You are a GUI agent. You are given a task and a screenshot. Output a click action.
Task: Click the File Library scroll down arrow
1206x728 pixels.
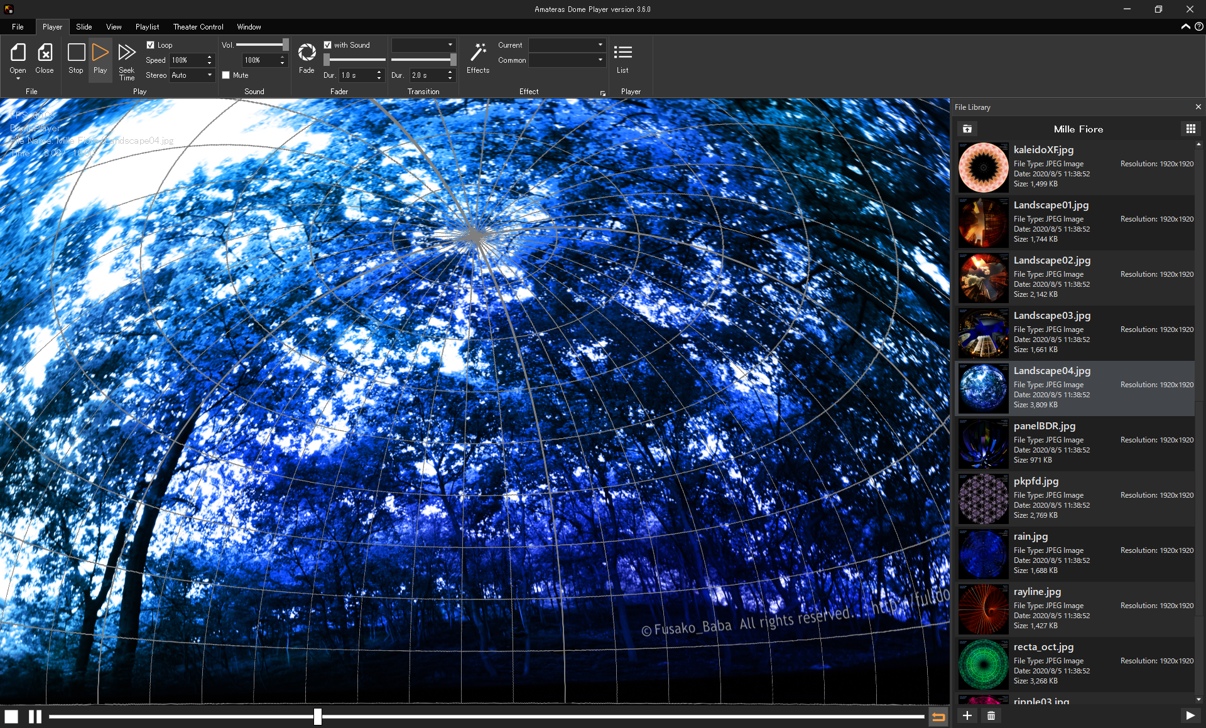pyautogui.click(x=1198, y=699)
